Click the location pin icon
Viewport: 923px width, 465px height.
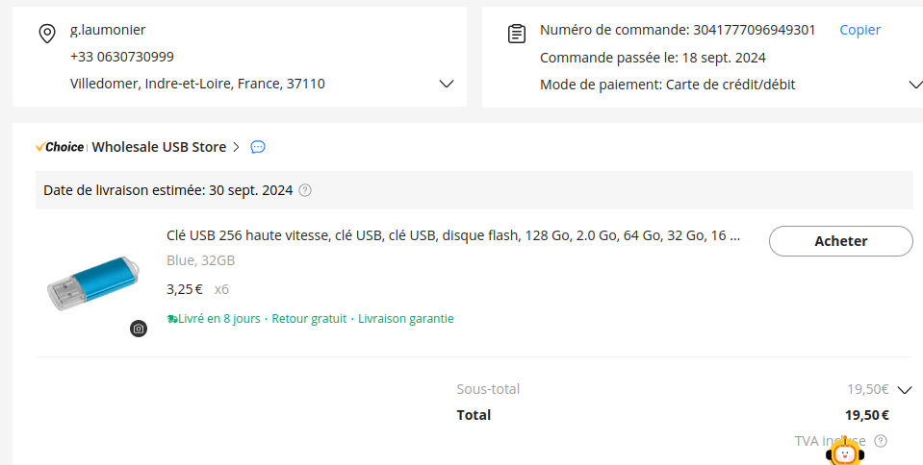pyautogui.click(x=46, y=34)
